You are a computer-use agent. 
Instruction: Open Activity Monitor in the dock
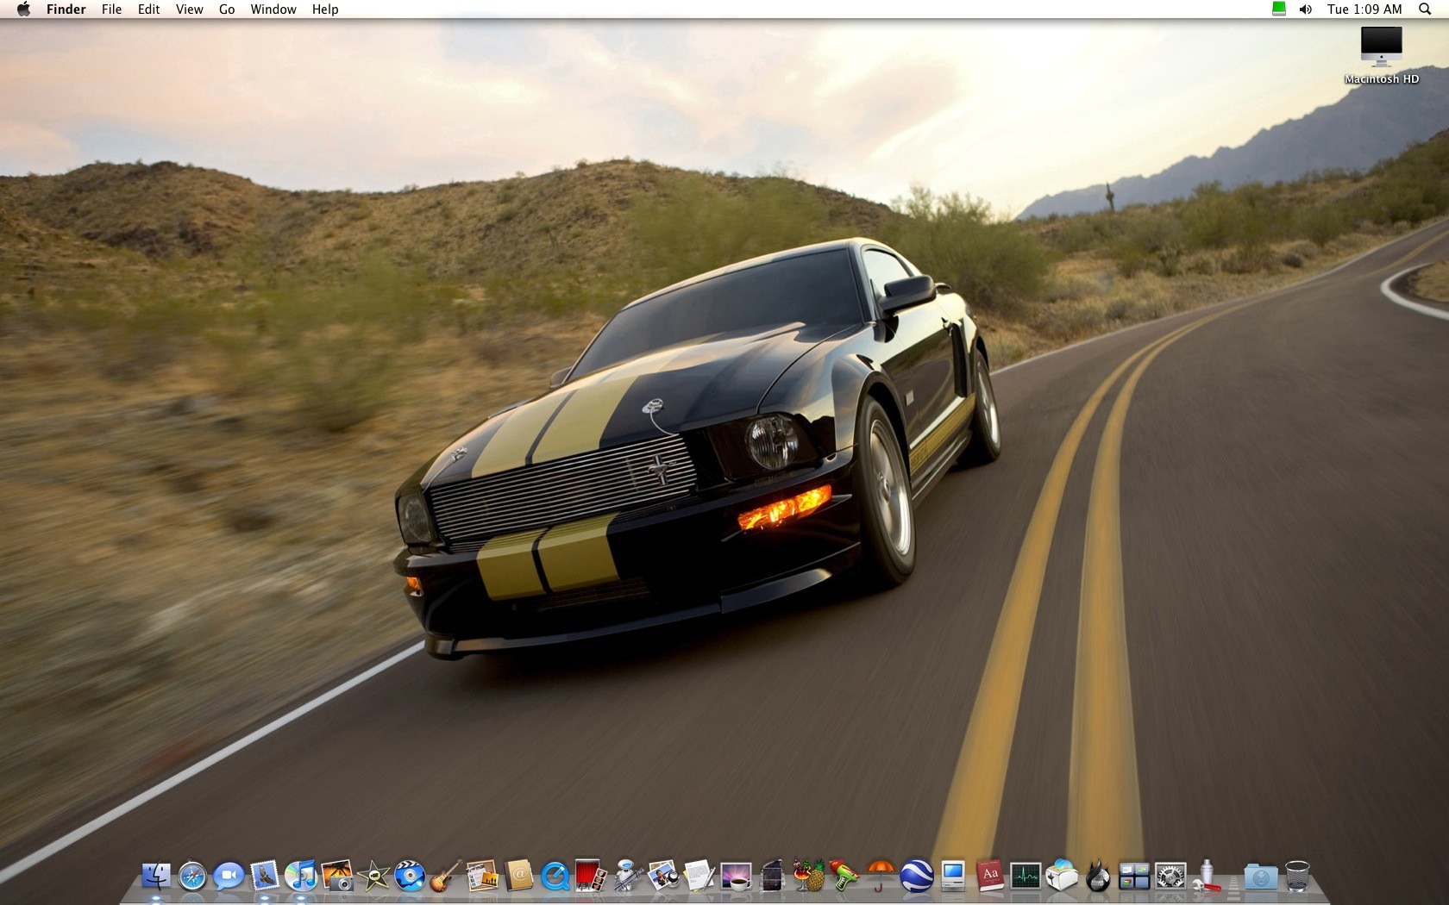tap(1026, 877)
